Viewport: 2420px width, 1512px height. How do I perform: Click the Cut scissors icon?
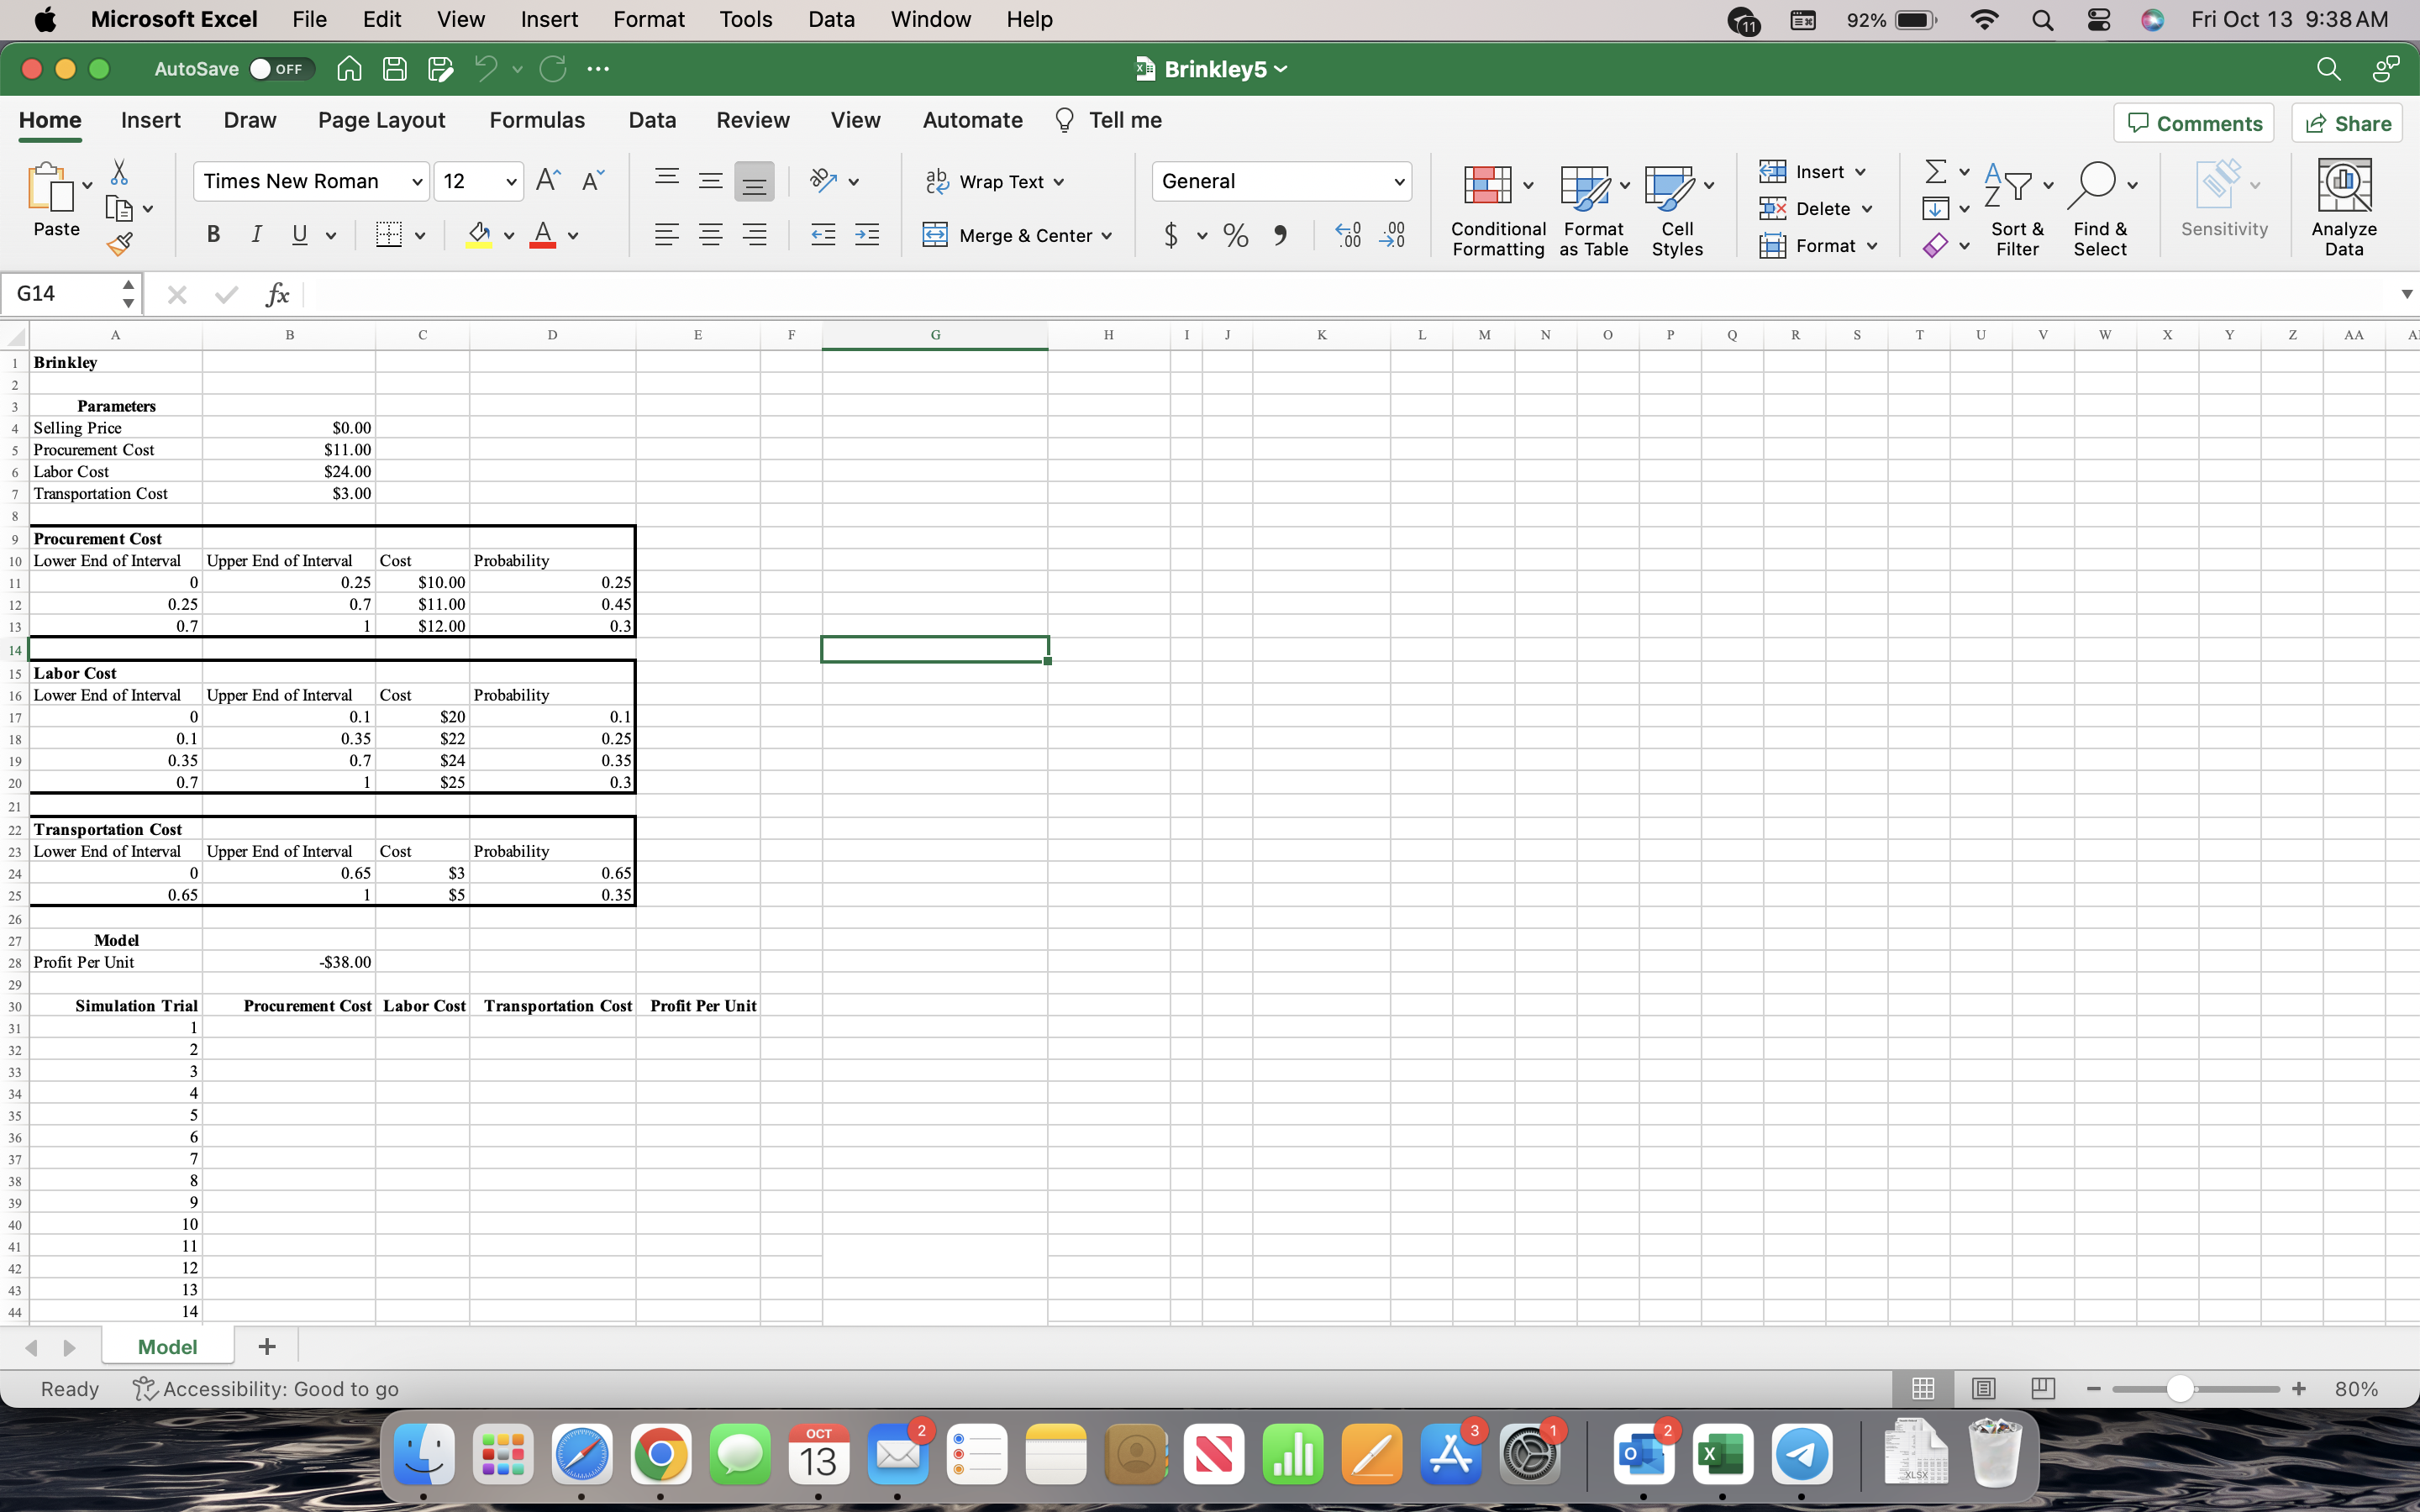119,172
